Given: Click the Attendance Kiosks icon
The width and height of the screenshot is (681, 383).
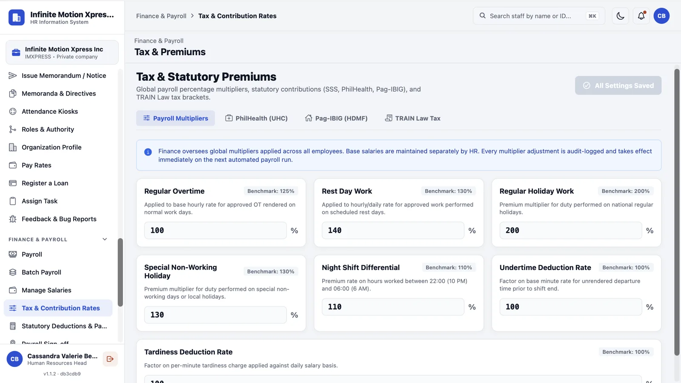Looking at the screenshot, I should click(13, 111).
